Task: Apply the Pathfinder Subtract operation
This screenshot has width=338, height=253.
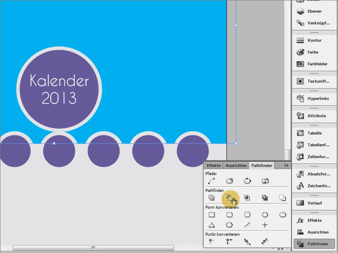Action: tap(229, 197)
